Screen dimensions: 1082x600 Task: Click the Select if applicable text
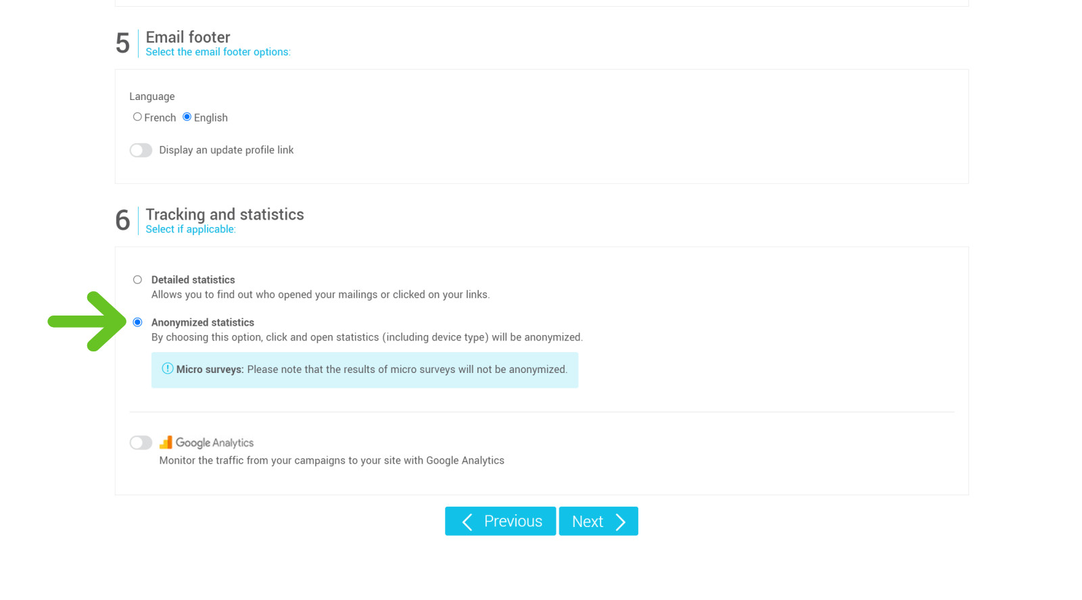click(191, 229)
